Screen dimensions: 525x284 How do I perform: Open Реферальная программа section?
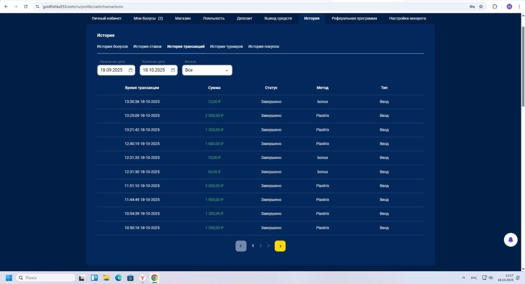pos(354,18)
